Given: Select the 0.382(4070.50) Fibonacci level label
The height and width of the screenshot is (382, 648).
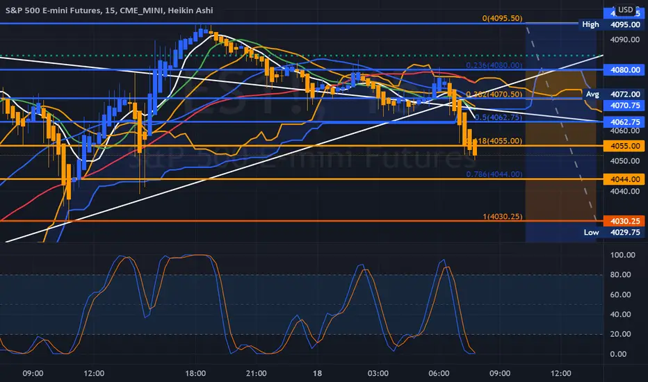Looking at the screenshot, I should click(x=494, y=94).
